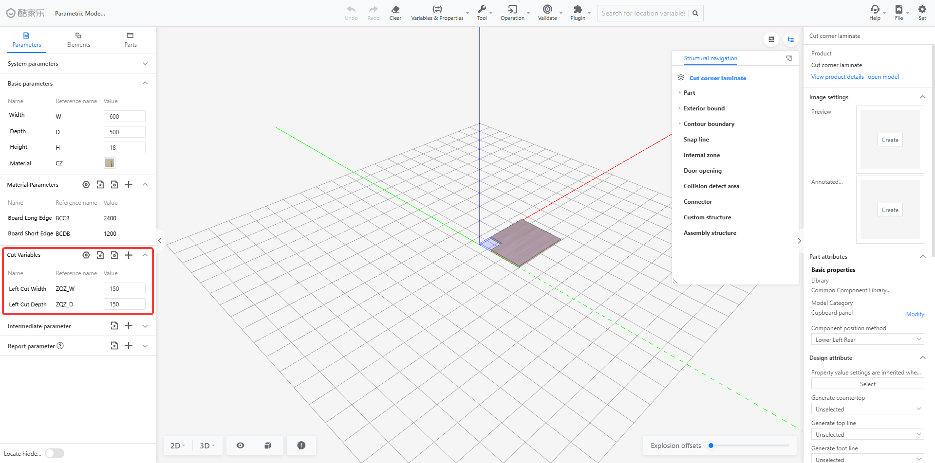
Task: Expand System parameters section
Action: [145, 64]
